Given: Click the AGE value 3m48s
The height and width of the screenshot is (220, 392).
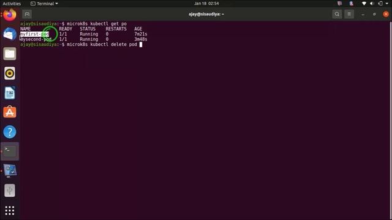Looking at the screenshot, I should point(140,39).
